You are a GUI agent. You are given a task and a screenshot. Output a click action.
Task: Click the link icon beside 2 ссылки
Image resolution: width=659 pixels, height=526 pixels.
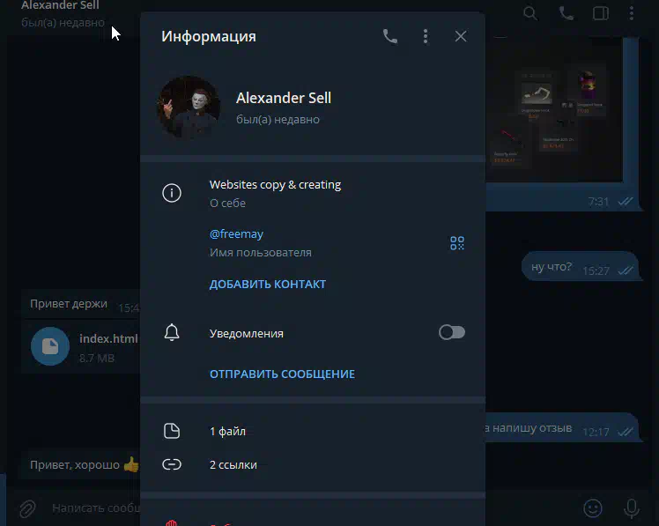(172, 464)
